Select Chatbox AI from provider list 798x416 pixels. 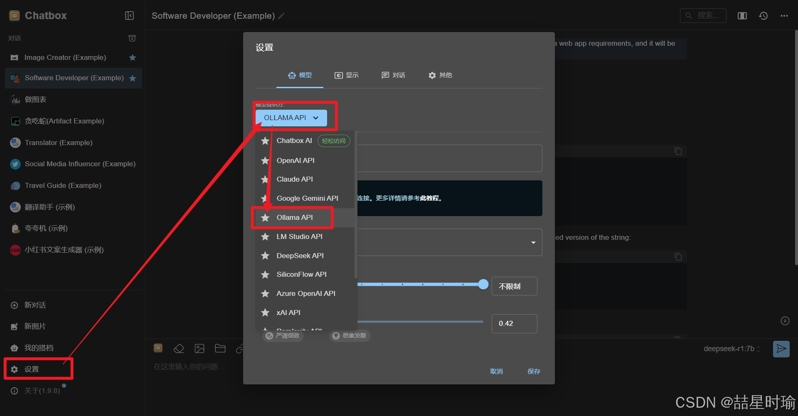(305, 141)
